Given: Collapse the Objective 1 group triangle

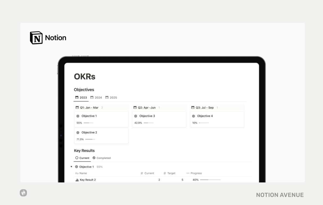Looking at the screenshot, I should (71, 167).
